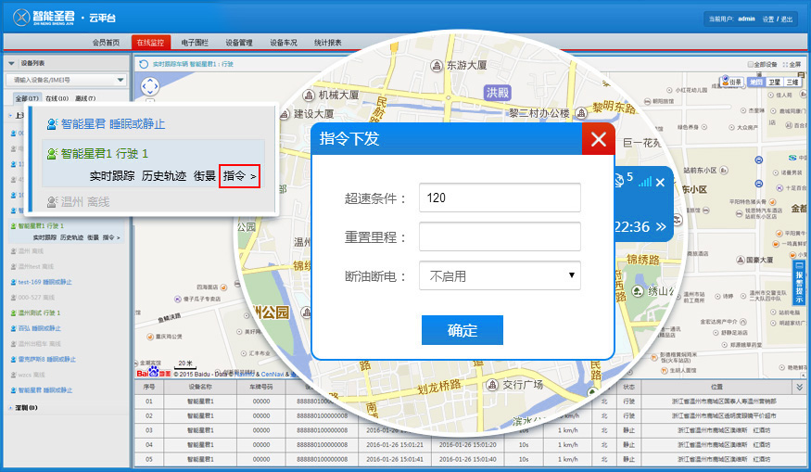Close the 指令下发 dialog with the red X

pyautogui.click(x=598, y=139)
